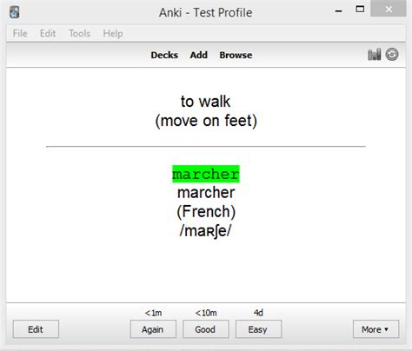Rate the card Good
The image size is (412, 351).
coord(206,329)
